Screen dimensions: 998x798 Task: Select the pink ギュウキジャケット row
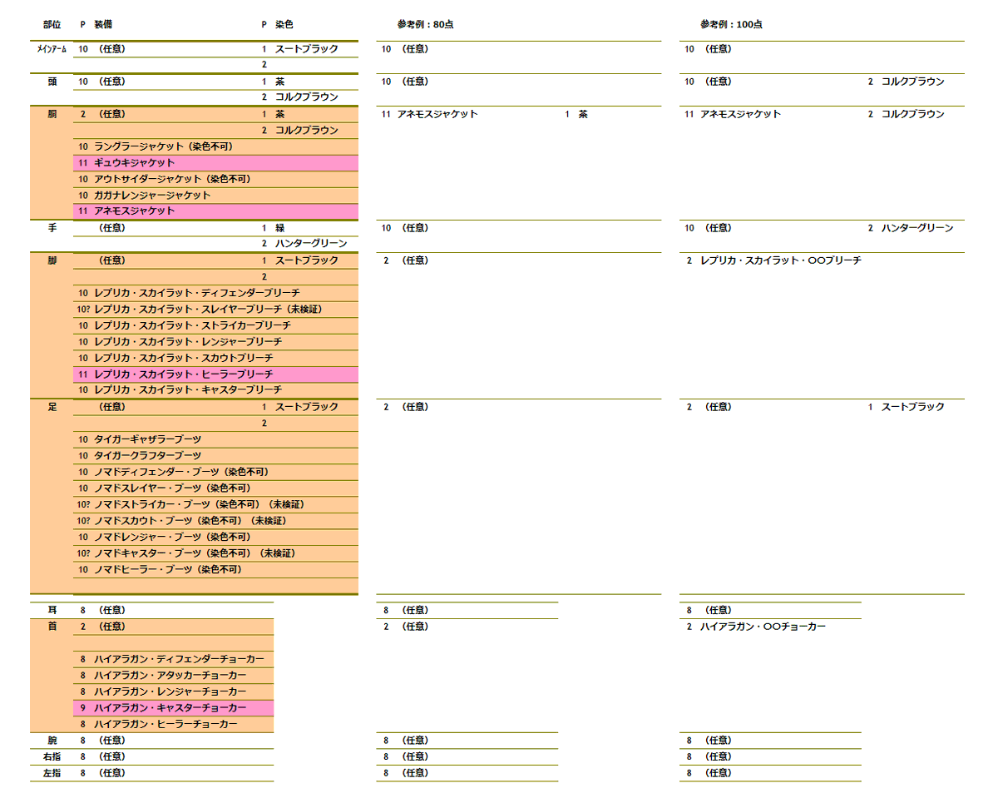pos(215,163)
